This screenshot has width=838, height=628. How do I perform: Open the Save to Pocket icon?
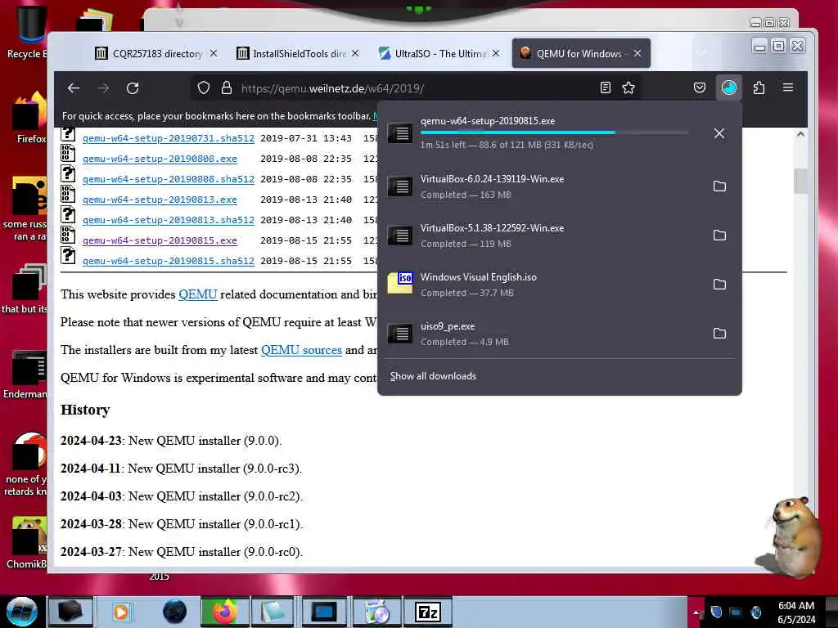tap(700, 87)
